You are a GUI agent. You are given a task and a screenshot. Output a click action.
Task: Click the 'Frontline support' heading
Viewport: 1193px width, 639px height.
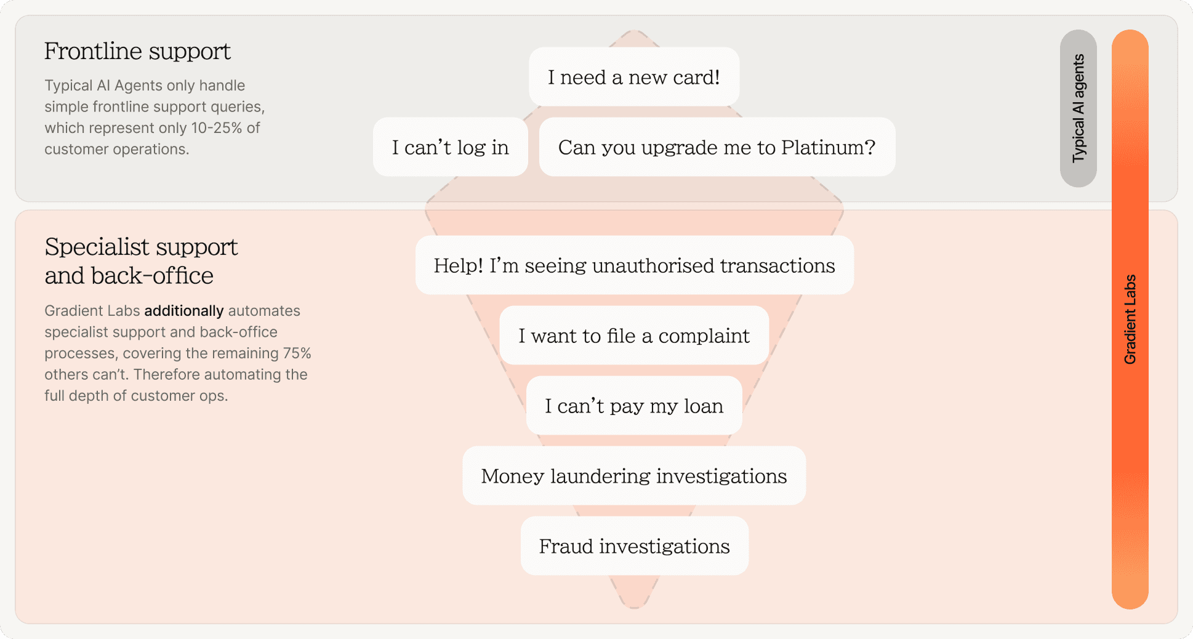(137, 51)
